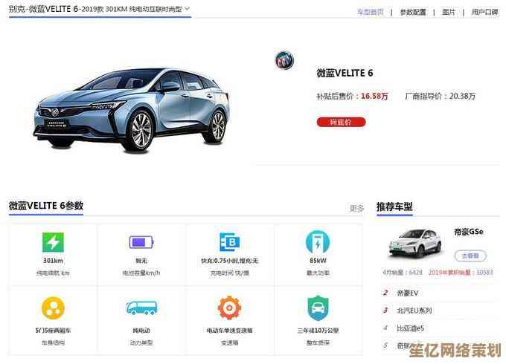
Task: Open the 车型首页 tab
Action: click(x=371, y=12)
